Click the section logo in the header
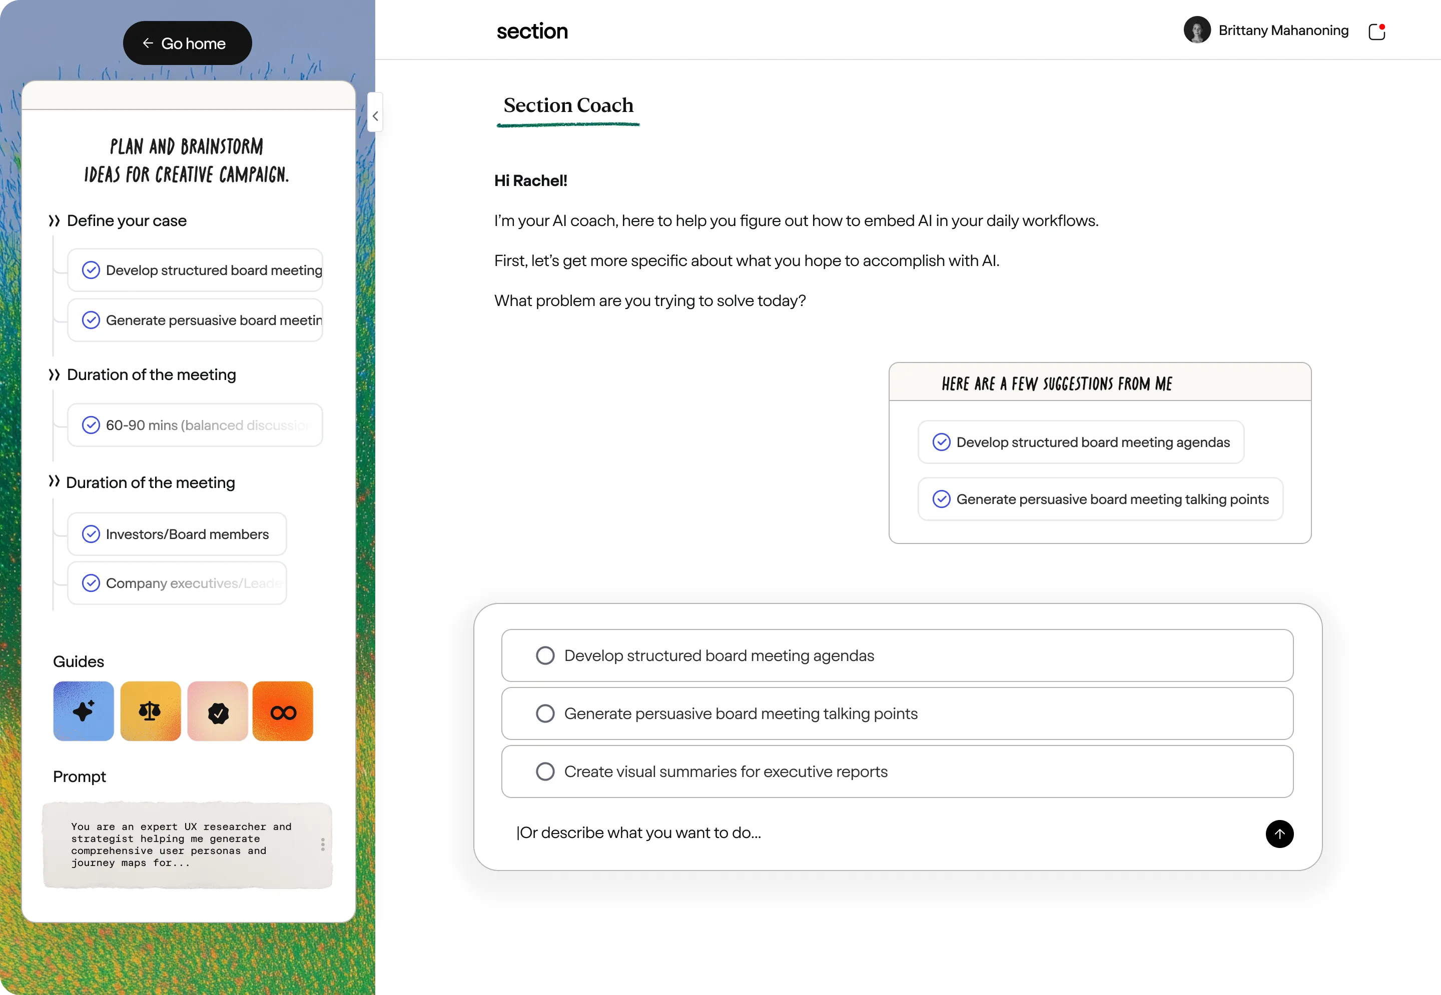Image resolution: width=1441 pixels, height=995 pixels. [x=532, y=30]
